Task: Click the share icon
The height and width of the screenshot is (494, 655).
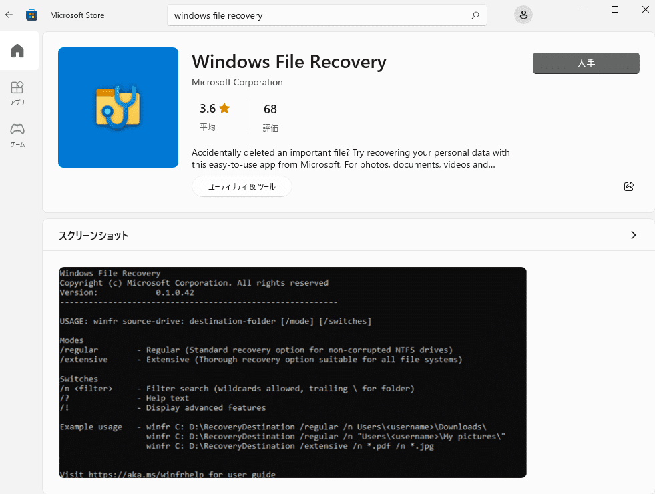Action: [x=629, y=186]
